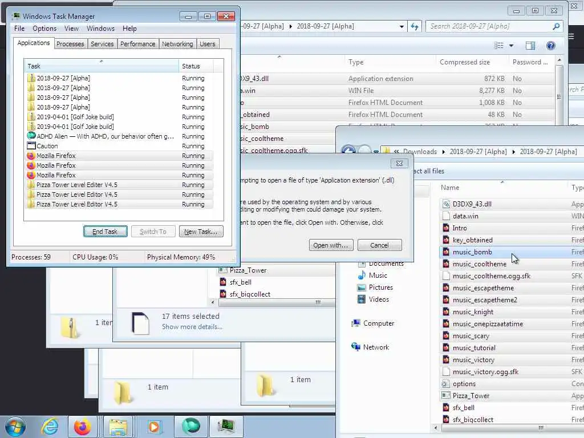Open the address bar history dropdown
Viewport: 584px width, 438px height.
tap(401, 26)
